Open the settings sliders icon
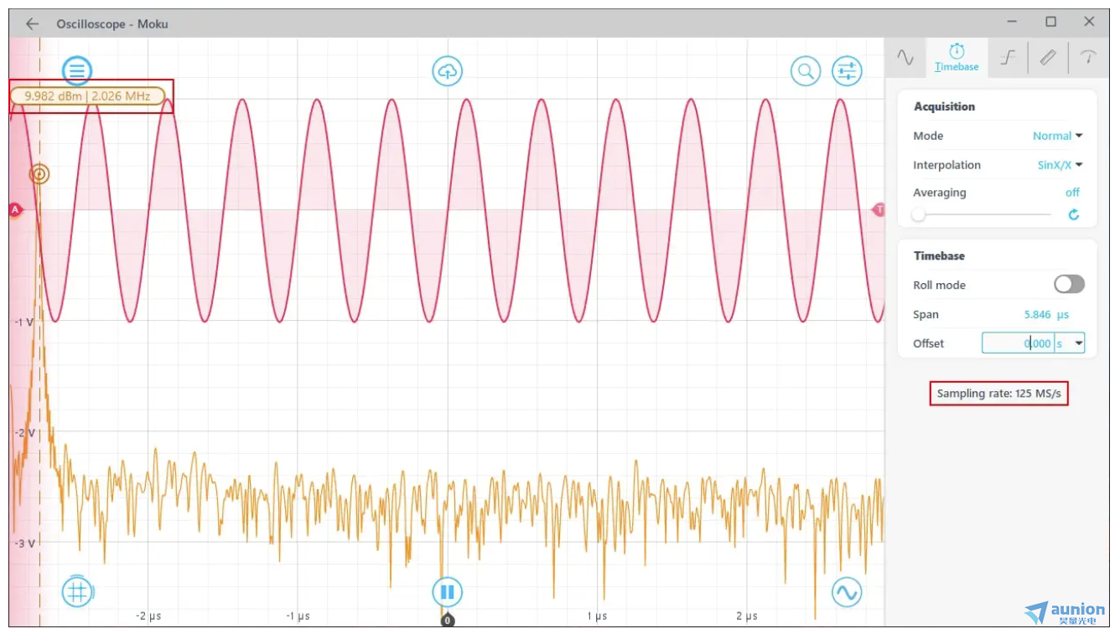 coord(847,71)
